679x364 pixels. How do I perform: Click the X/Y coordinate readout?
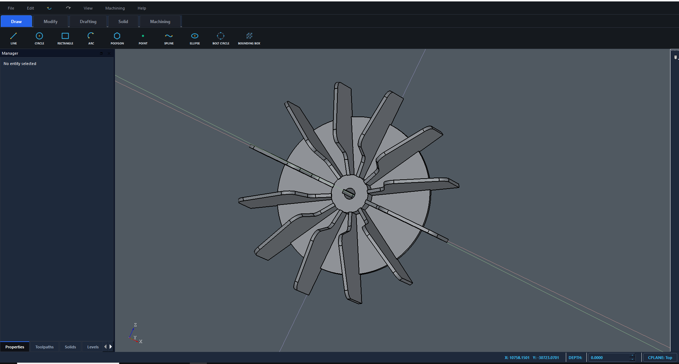coord(531,358)
